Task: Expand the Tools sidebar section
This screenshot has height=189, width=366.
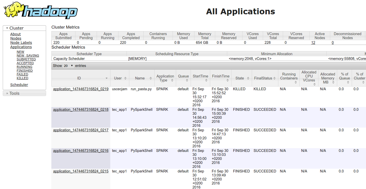Action: [x=24, y=93]
